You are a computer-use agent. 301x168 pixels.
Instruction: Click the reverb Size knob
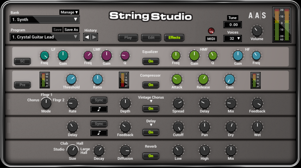(73, 150)
